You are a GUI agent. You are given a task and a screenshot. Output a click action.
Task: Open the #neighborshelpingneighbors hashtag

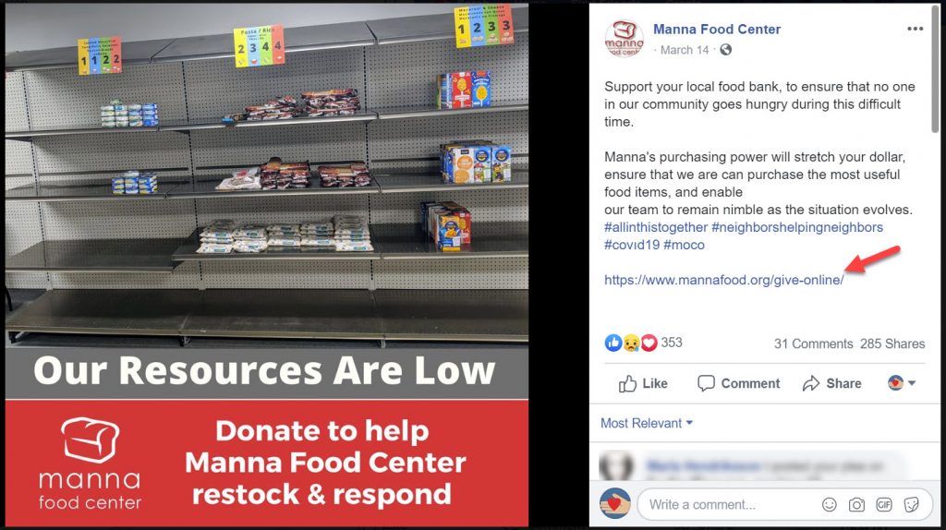coord(797,227)
